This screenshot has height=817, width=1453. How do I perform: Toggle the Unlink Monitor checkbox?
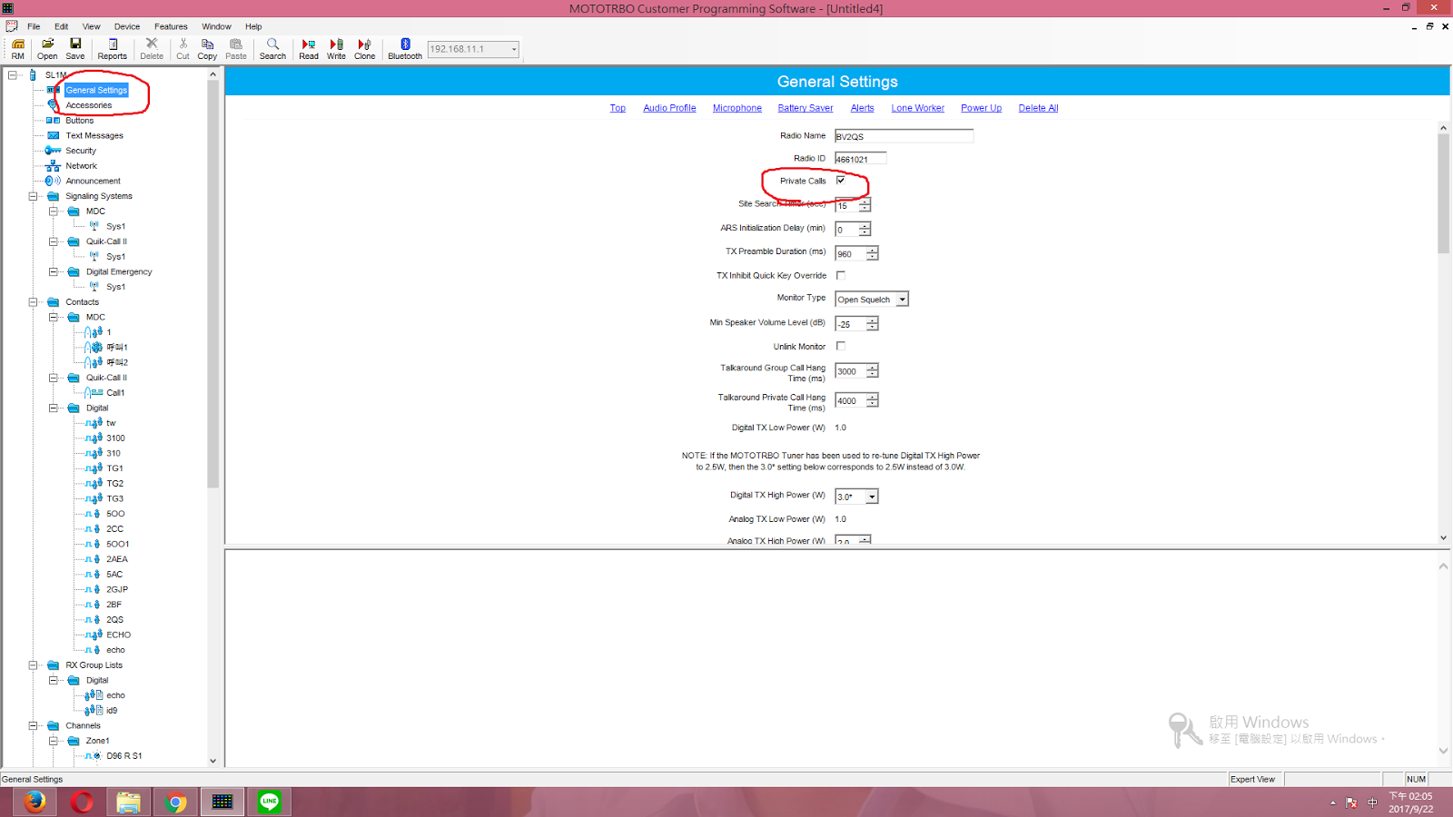(x=841, y=346)
